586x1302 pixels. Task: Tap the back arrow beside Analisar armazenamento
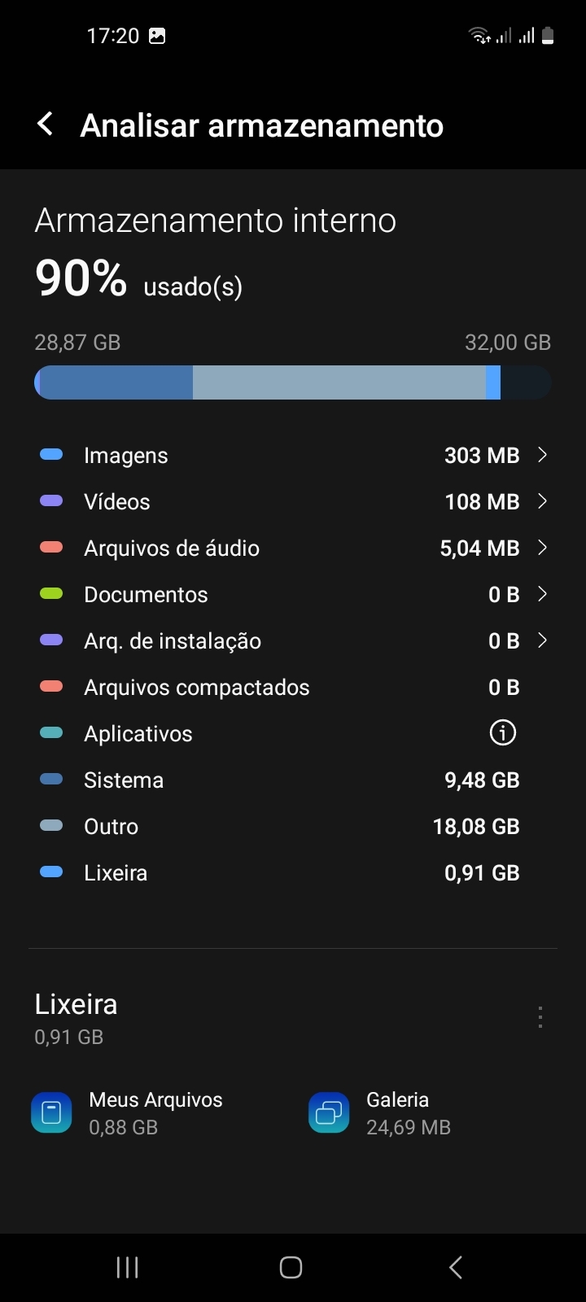[46, 125]
